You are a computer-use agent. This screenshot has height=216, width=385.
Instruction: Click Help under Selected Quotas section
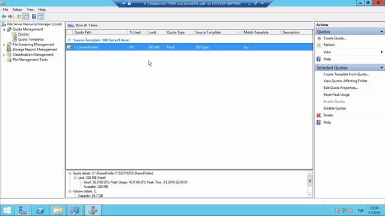click(327, 122)
